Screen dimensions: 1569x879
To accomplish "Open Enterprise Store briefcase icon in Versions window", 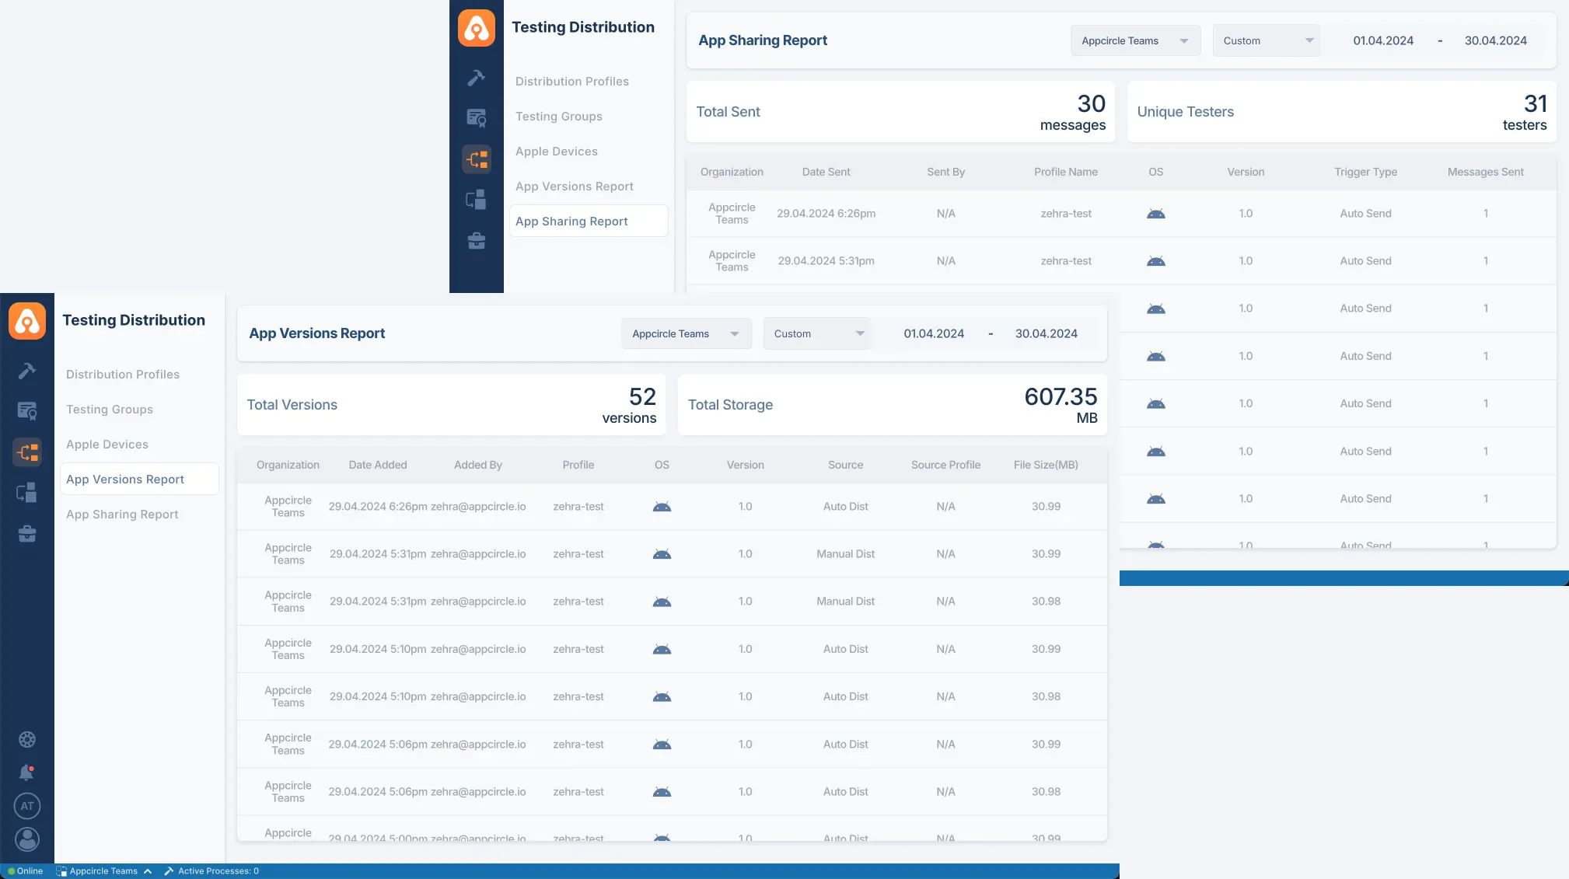I will pos(27,534).
